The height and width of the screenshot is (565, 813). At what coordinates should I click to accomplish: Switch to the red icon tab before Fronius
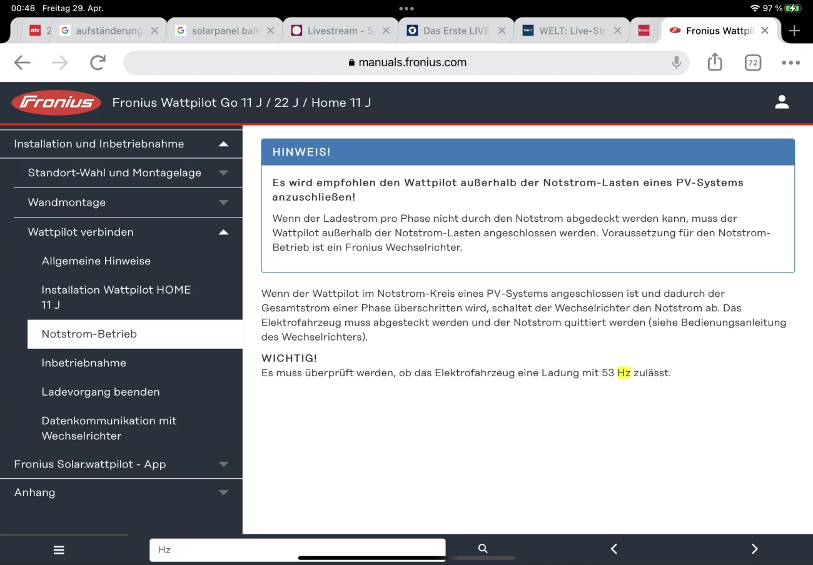pyautogui.click(x=644, y=31)
